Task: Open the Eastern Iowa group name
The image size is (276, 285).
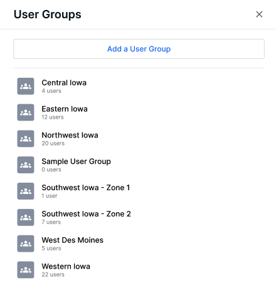Action: click(x=65, y=109)
